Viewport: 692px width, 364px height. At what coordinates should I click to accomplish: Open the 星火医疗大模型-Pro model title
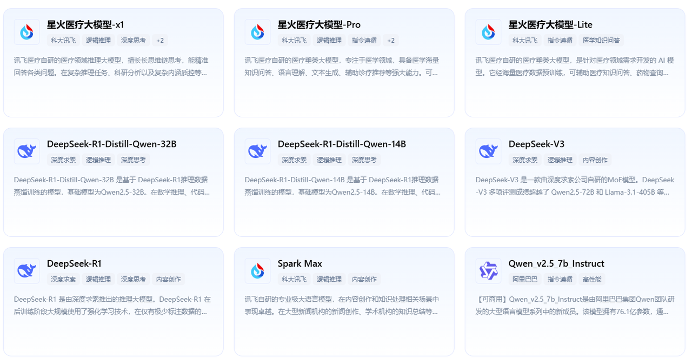[x=319, y=25]
